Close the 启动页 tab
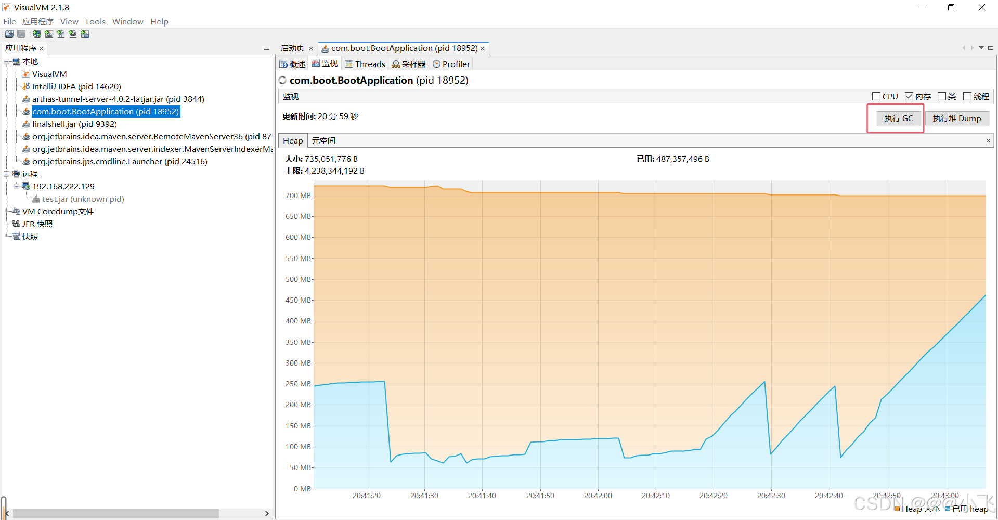Viewport: 998px width, 520px height. point(311,48)
